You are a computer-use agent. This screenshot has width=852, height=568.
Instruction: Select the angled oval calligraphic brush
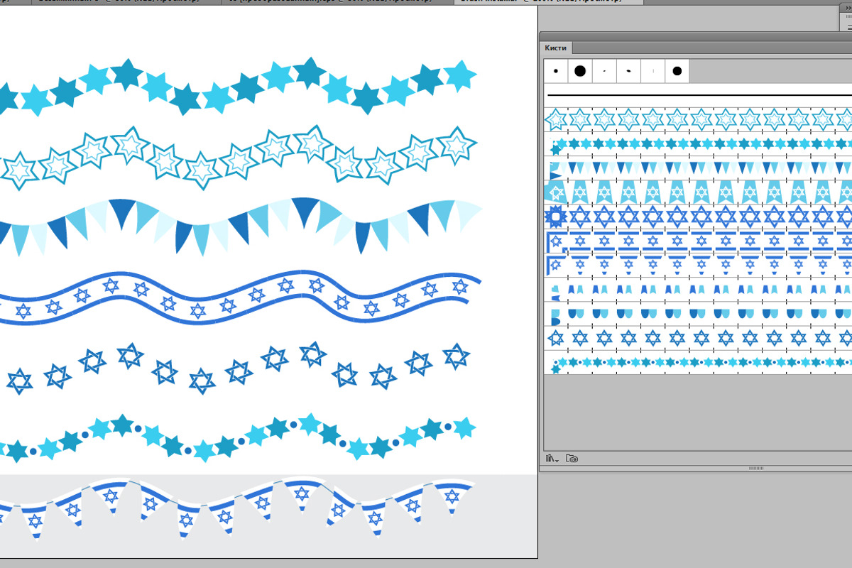628,71
